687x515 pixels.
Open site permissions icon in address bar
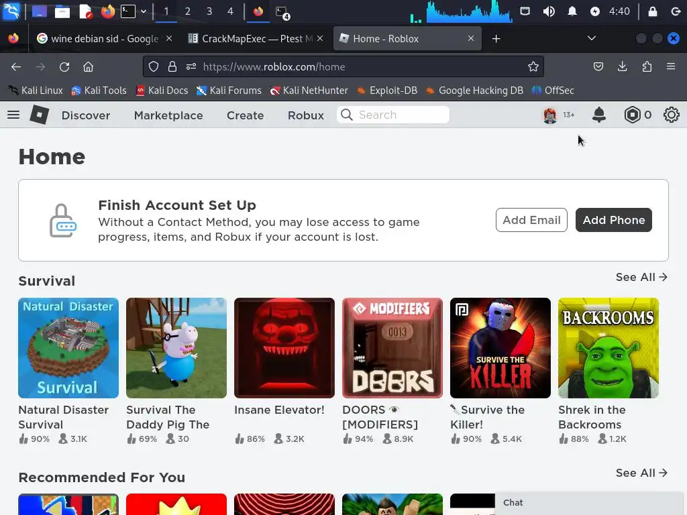click(191, 66)
